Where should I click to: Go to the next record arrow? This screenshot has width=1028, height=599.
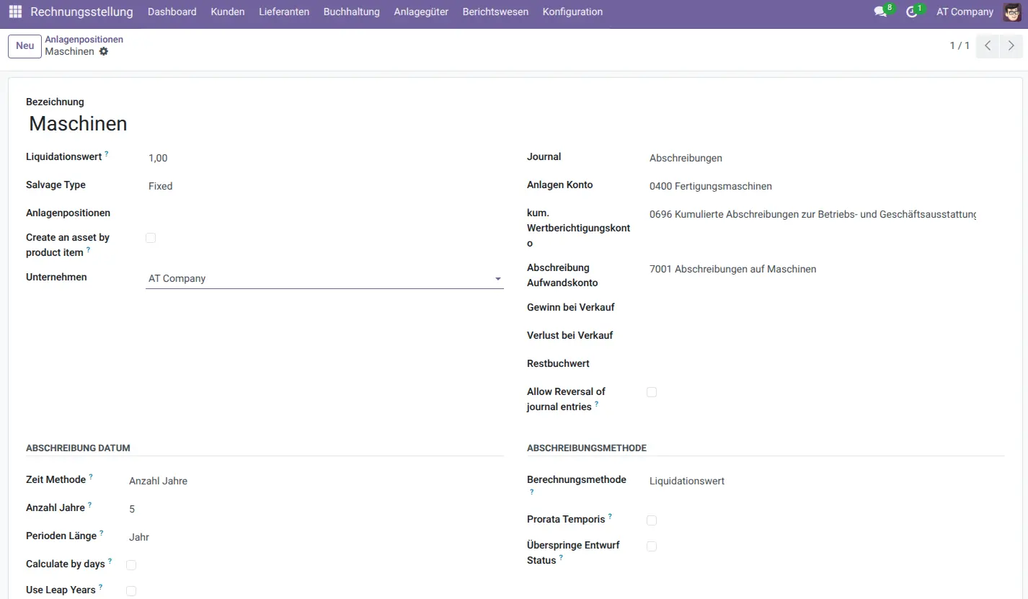[1011, 46]
